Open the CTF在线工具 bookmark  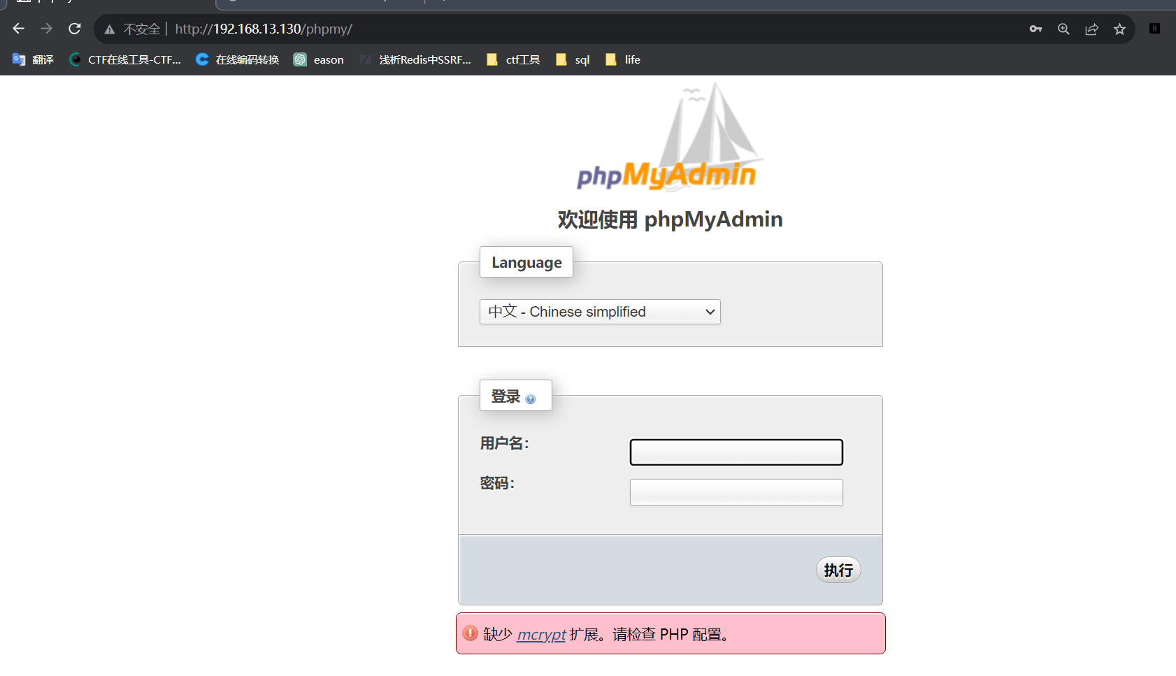[x=125, y=59]
